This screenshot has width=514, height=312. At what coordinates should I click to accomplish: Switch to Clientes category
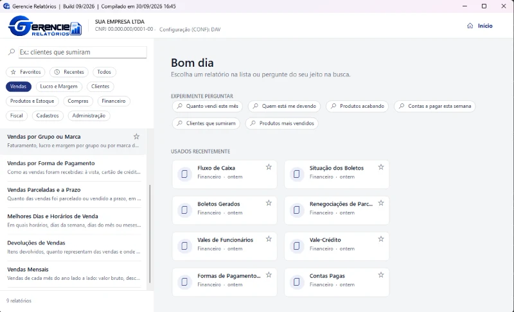[x=100, y=87]
